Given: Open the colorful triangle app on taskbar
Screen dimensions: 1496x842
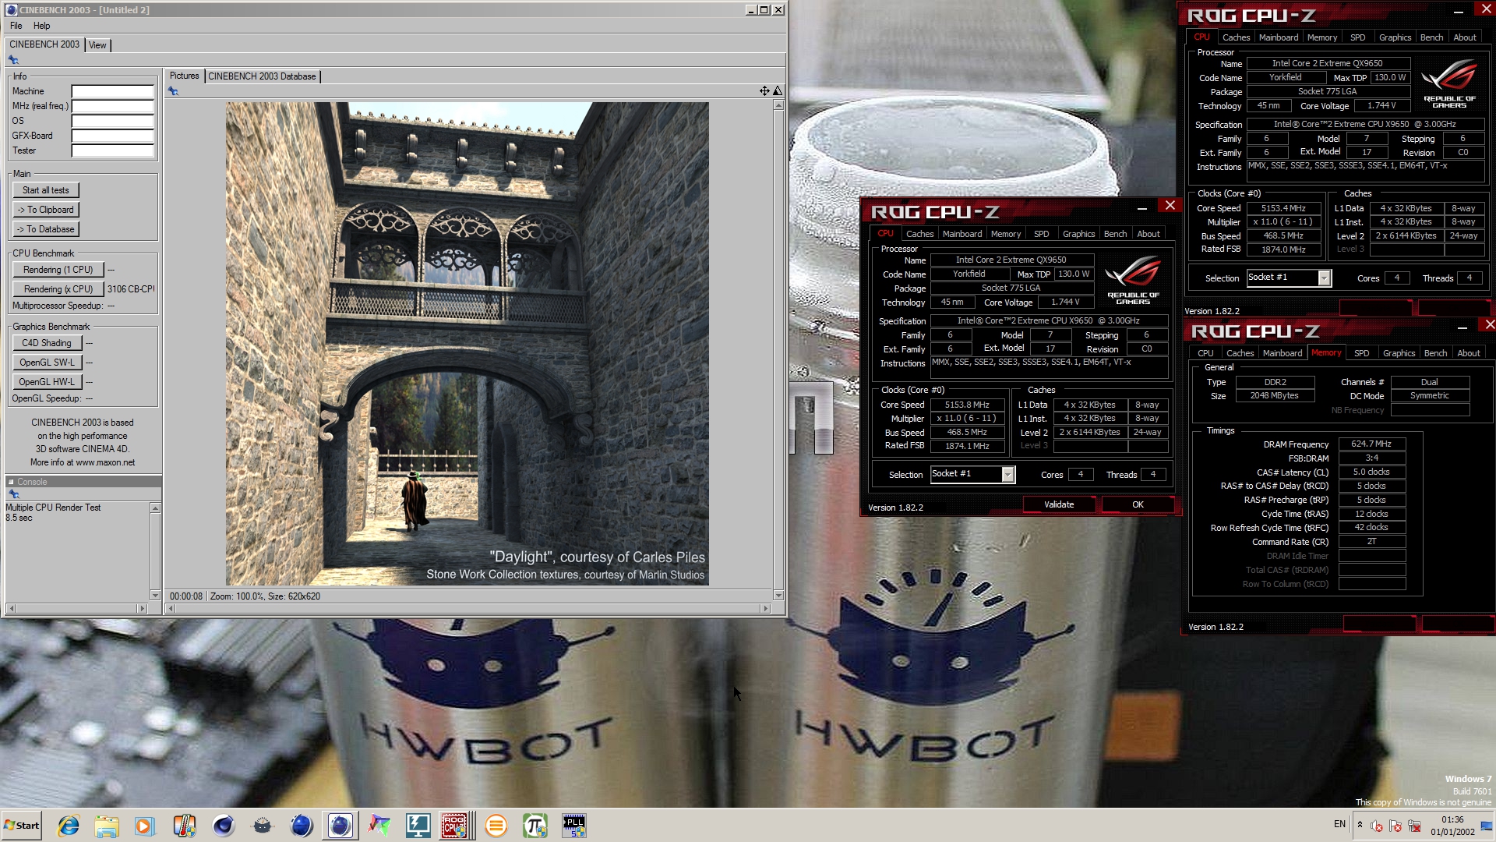Looking at the screenshot, I should pyautogui.click(x=379, y=826).
